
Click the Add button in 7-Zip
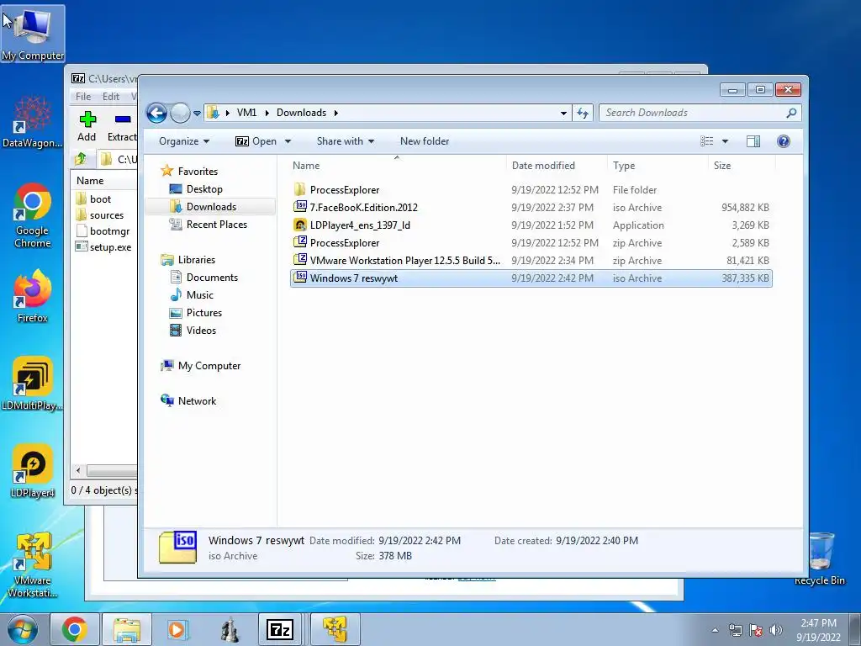click(87, 126)
